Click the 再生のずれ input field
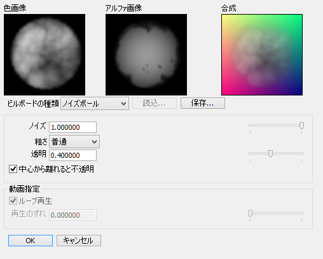Viewport: 323px width, 259px height. coord(73,215)
